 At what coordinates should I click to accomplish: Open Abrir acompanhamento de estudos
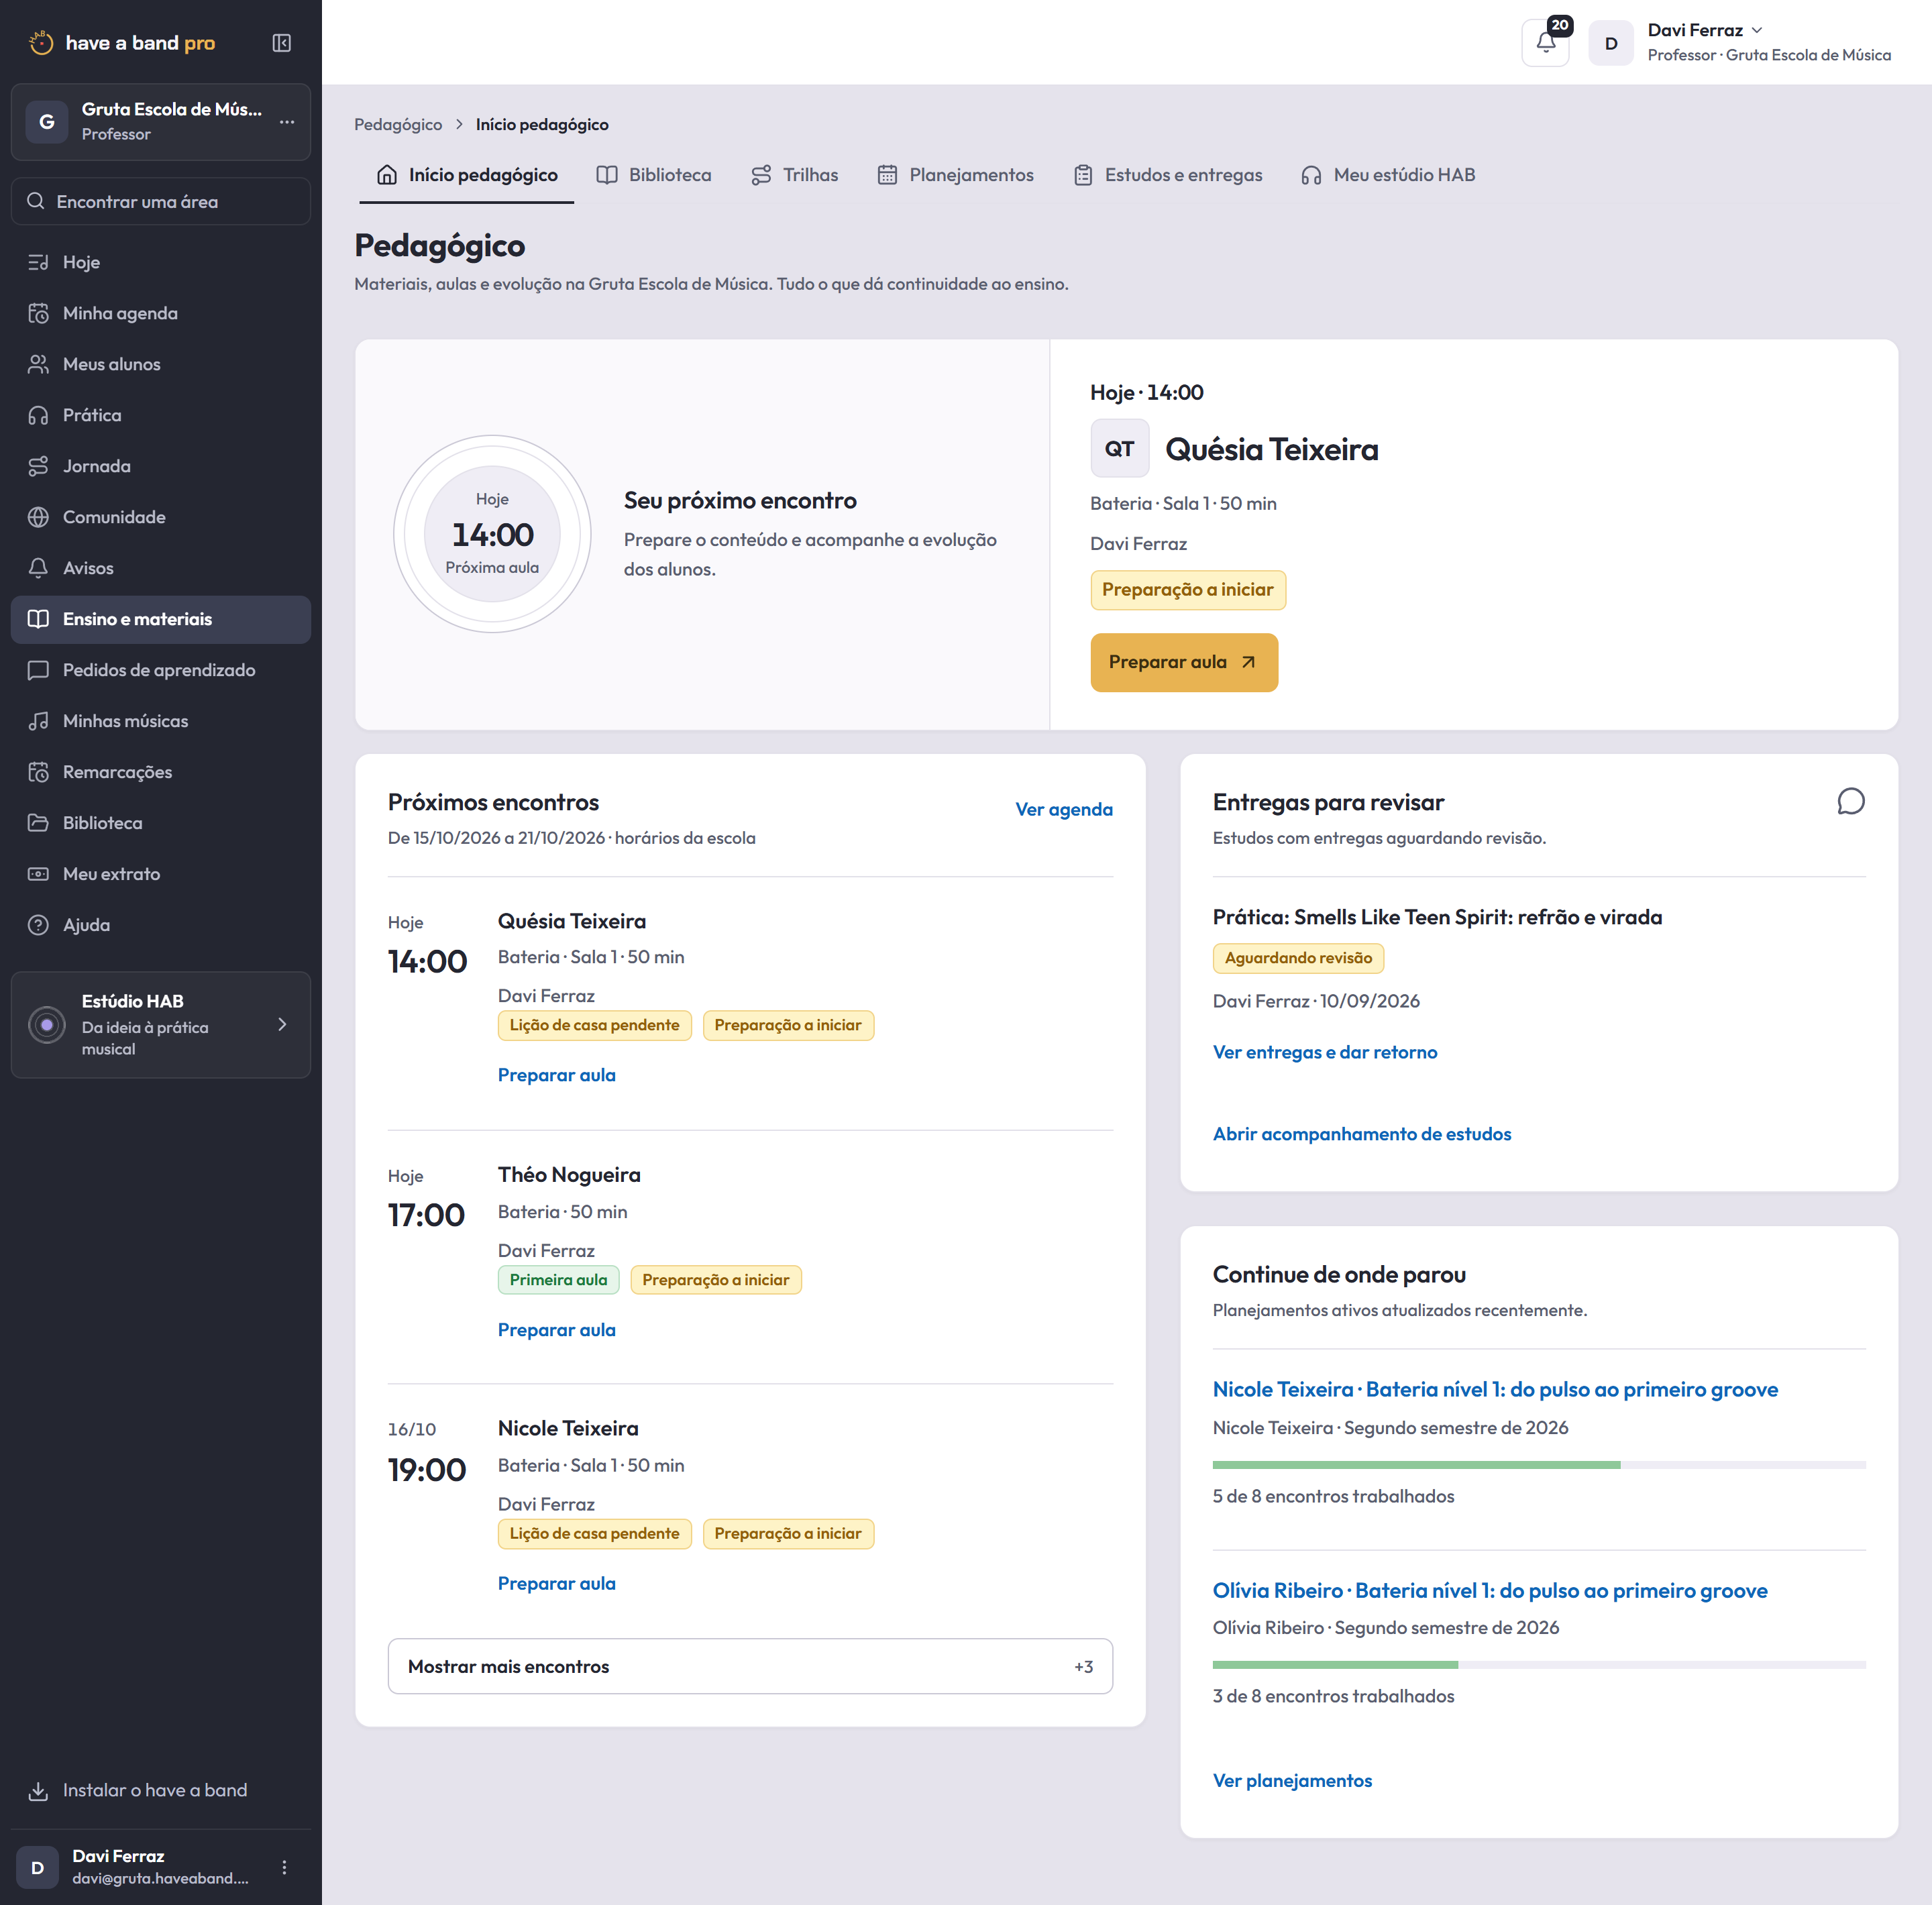pyautogui.click(x=1362, y=1134)
